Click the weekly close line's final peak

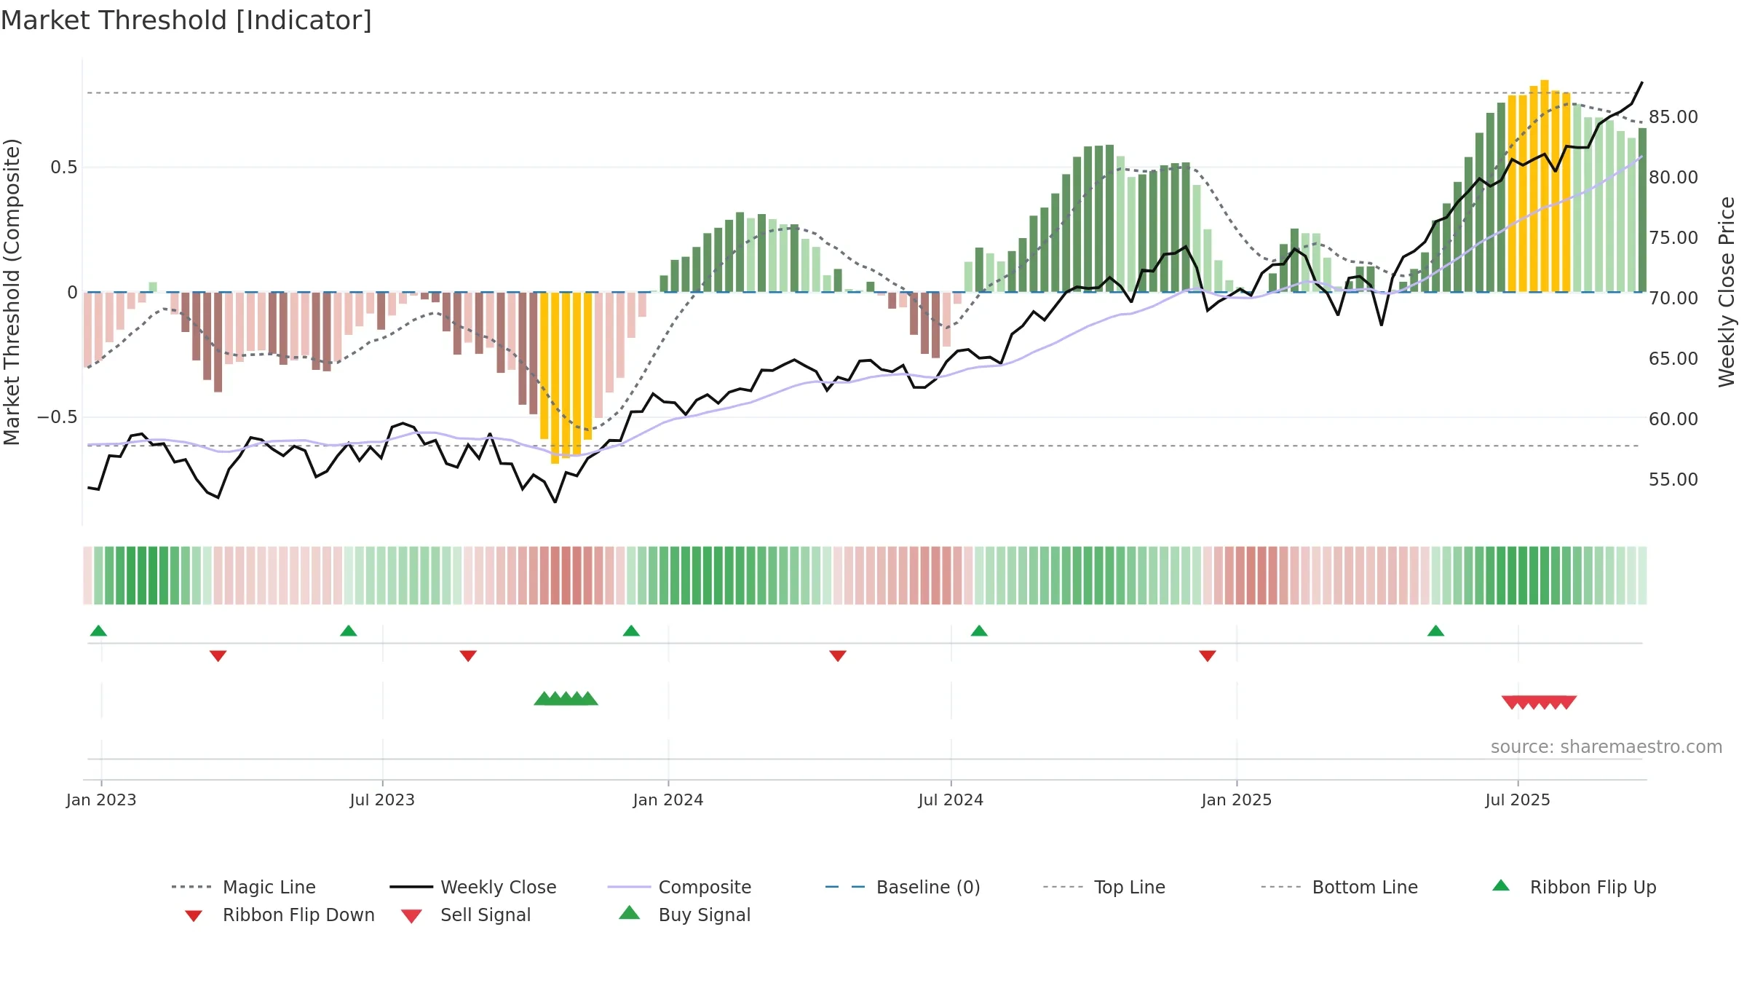1641,83
